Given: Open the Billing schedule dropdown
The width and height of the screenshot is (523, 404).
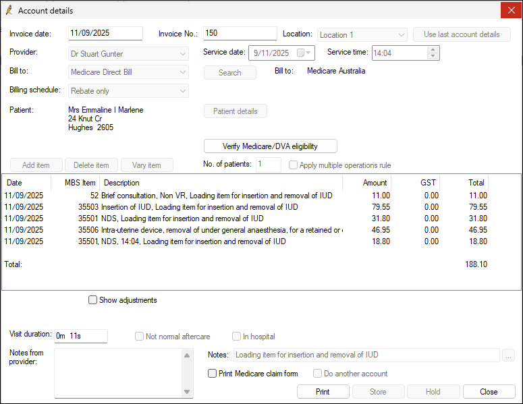Looking at the screenshot, I should click(183, 91).
